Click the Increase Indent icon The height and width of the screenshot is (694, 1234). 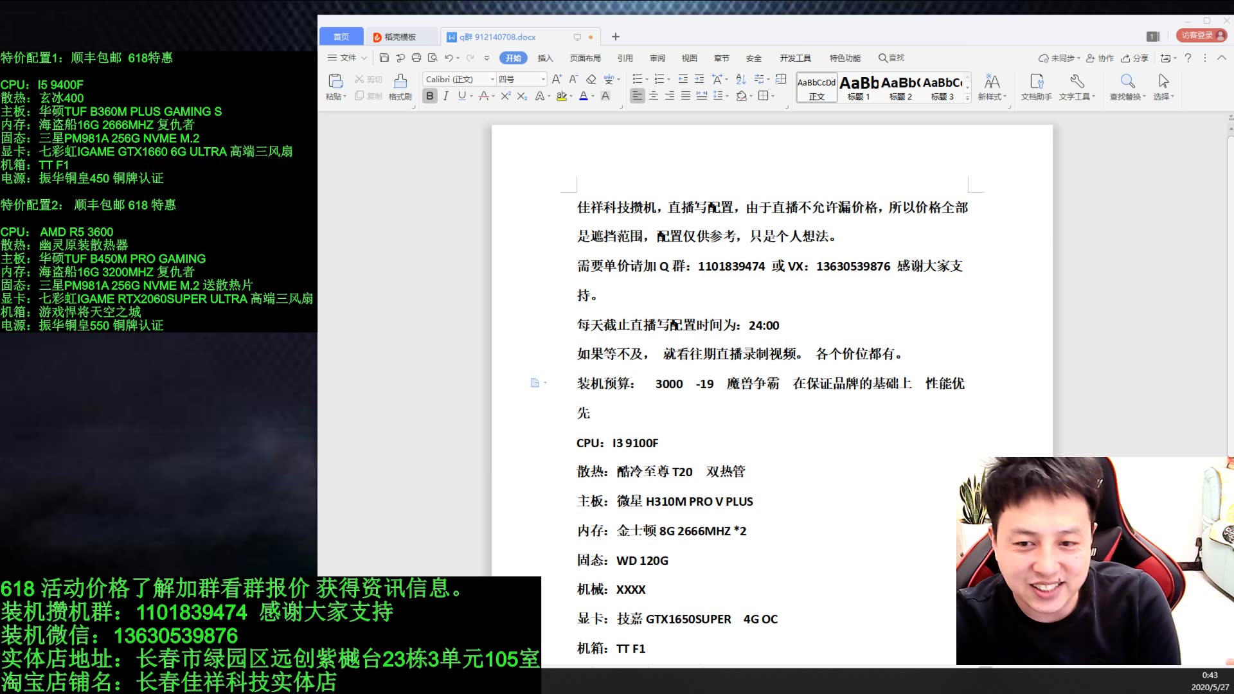699,79
